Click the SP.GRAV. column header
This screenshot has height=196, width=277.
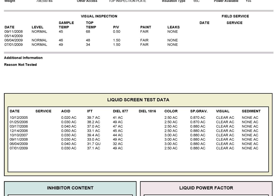(x=199, y=111)
